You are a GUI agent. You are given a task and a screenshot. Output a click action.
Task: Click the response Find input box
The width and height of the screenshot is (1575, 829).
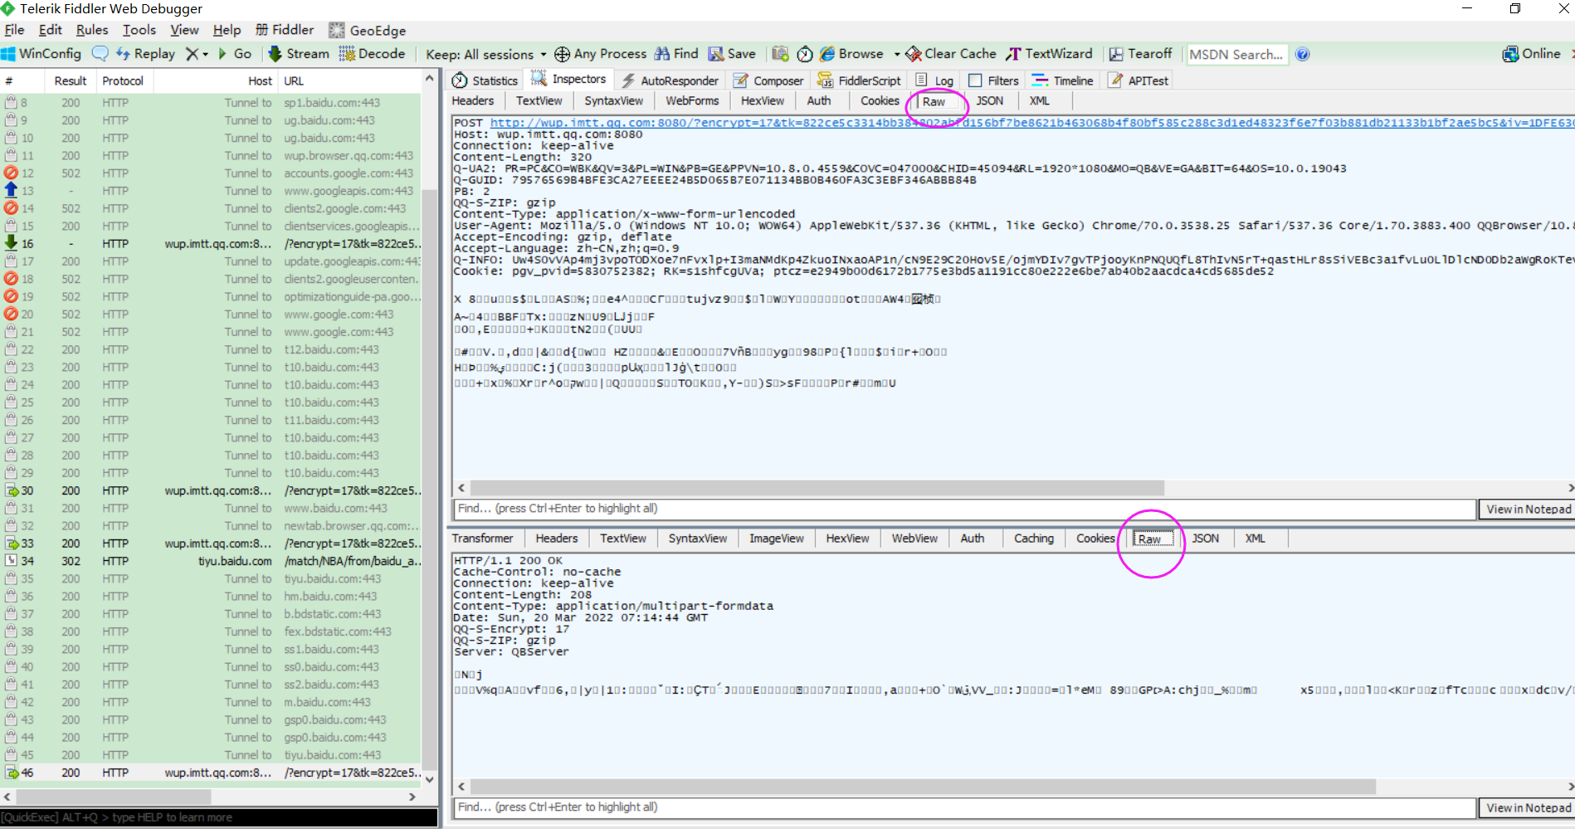[x=964, y=807]
